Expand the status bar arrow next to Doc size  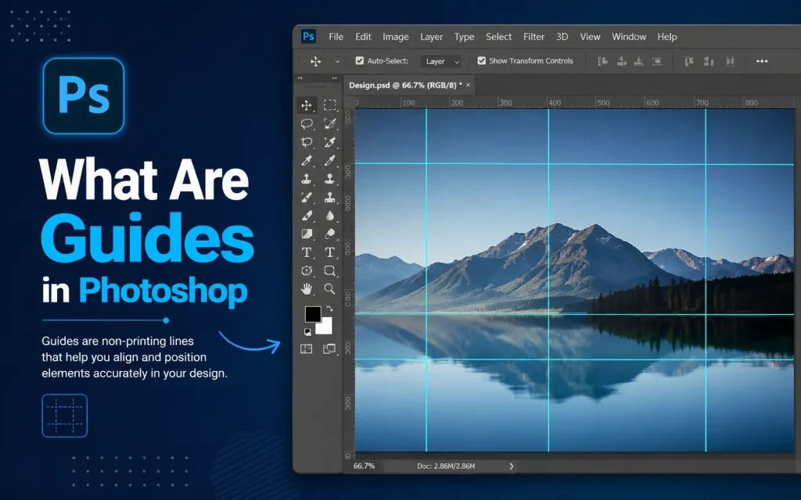[x=512, y=466]
